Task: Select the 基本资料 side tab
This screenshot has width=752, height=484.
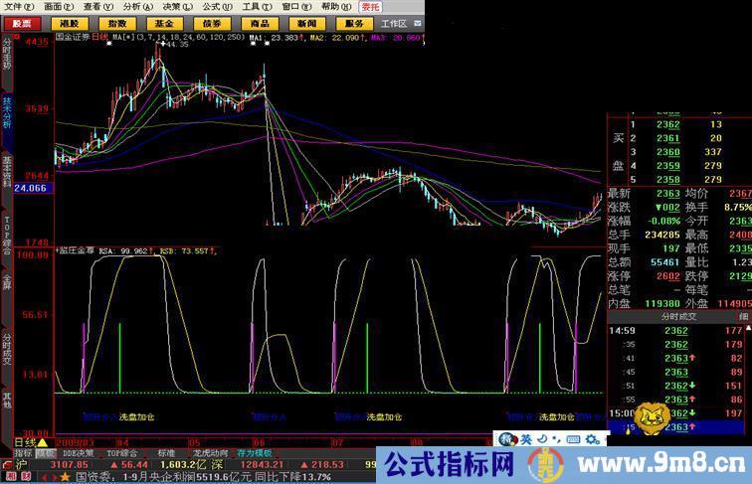Action: point(7,171)
